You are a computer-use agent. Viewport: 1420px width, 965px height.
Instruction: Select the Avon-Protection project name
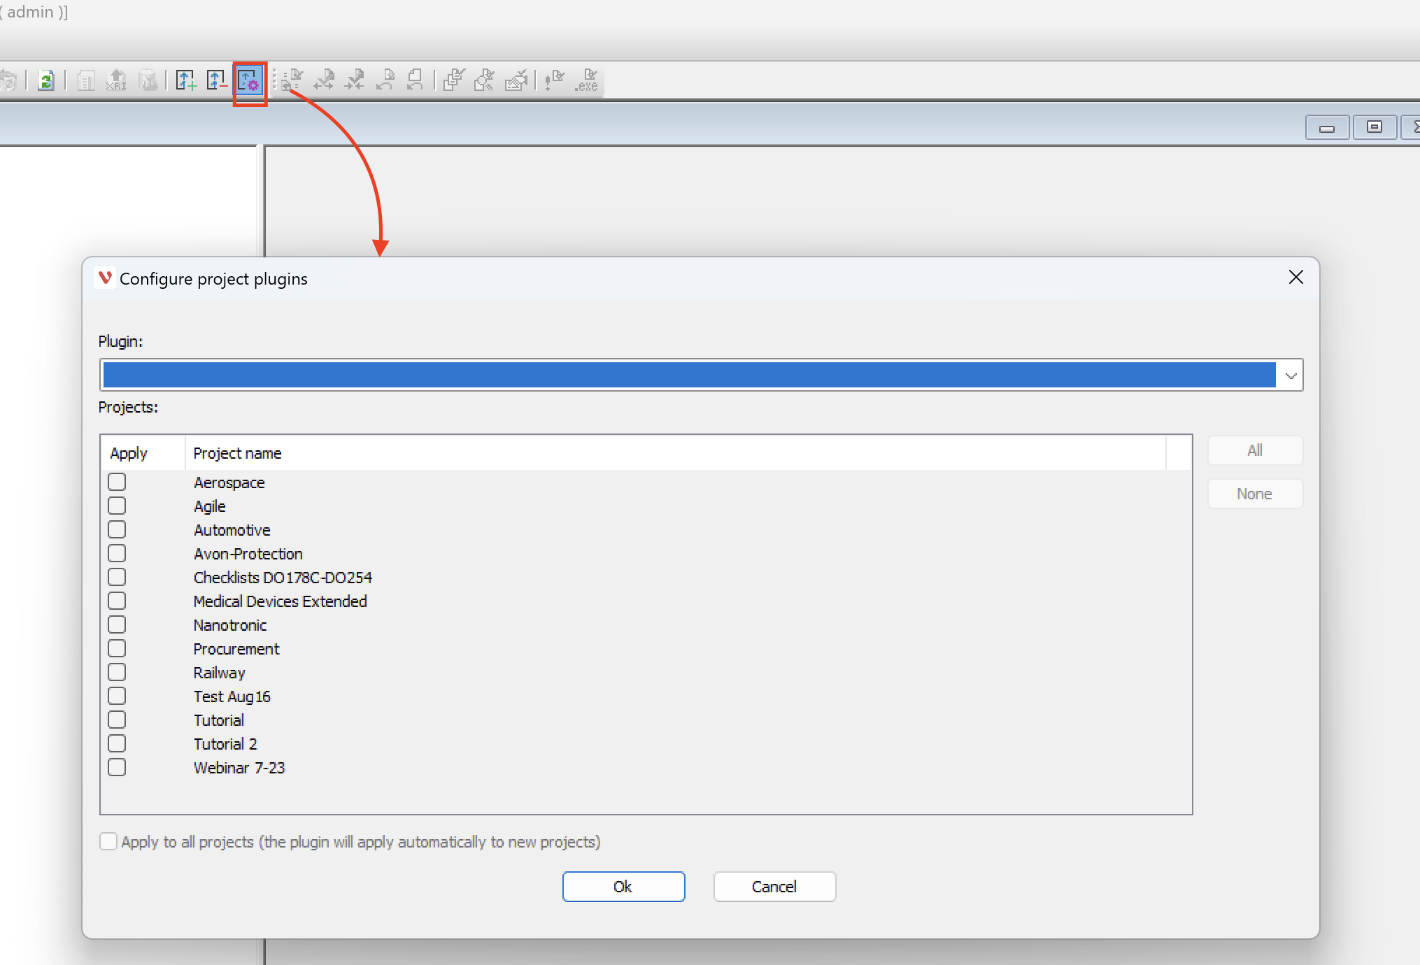point(248,554)
